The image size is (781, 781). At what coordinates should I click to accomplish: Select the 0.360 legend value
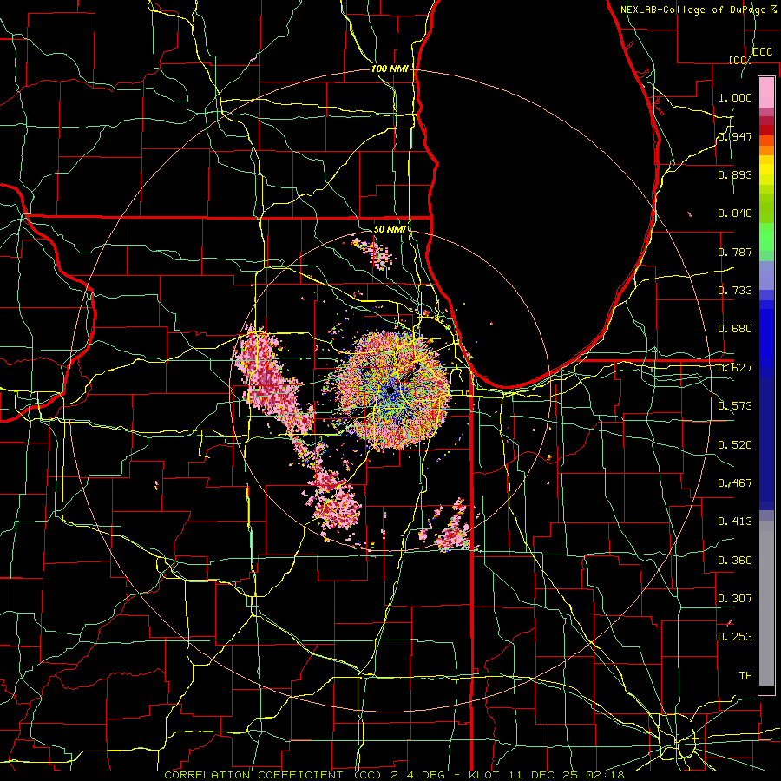735,560
